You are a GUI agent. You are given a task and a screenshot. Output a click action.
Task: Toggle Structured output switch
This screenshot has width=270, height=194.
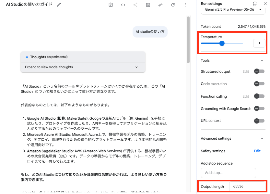coord(259,71)
